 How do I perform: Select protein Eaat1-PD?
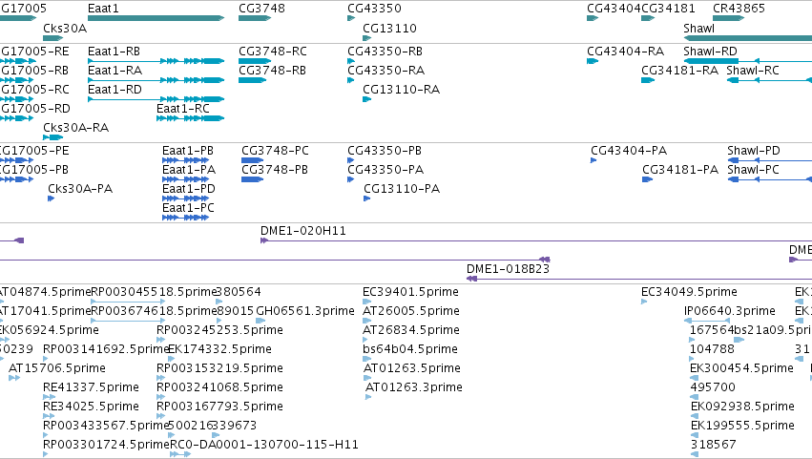coord(189,189)
